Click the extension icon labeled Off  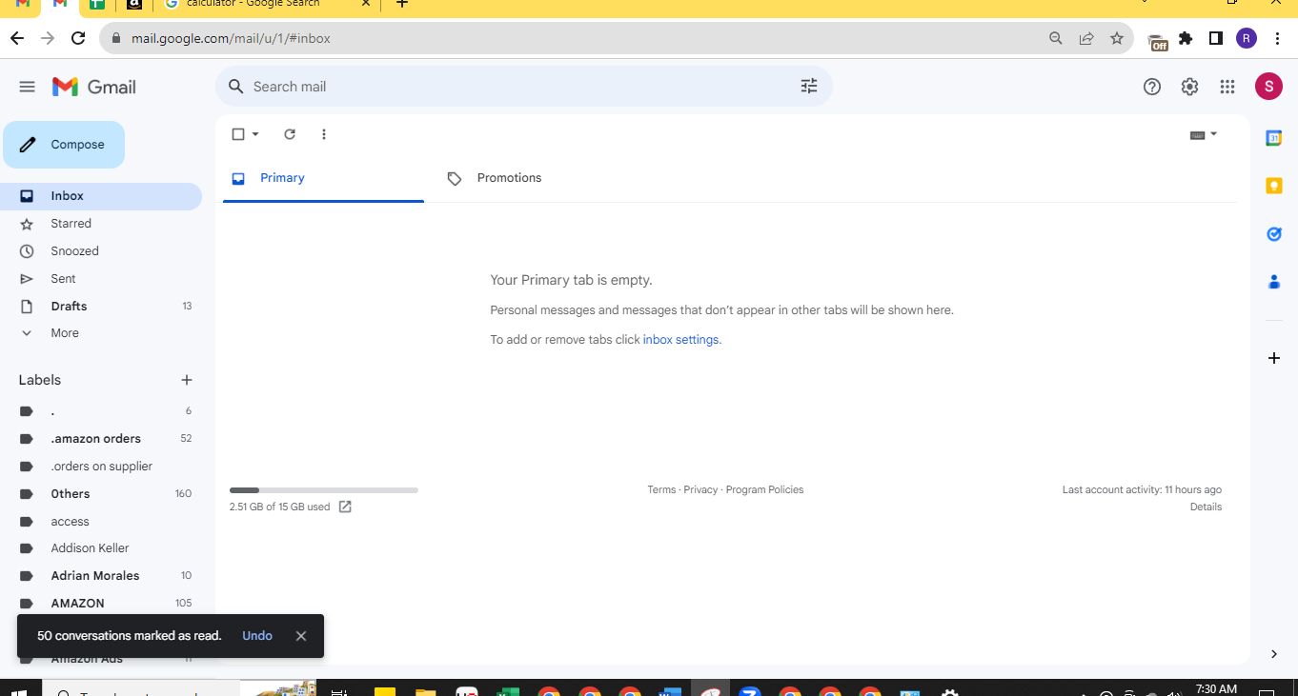pyautogui.click(x=1158, y=40)
